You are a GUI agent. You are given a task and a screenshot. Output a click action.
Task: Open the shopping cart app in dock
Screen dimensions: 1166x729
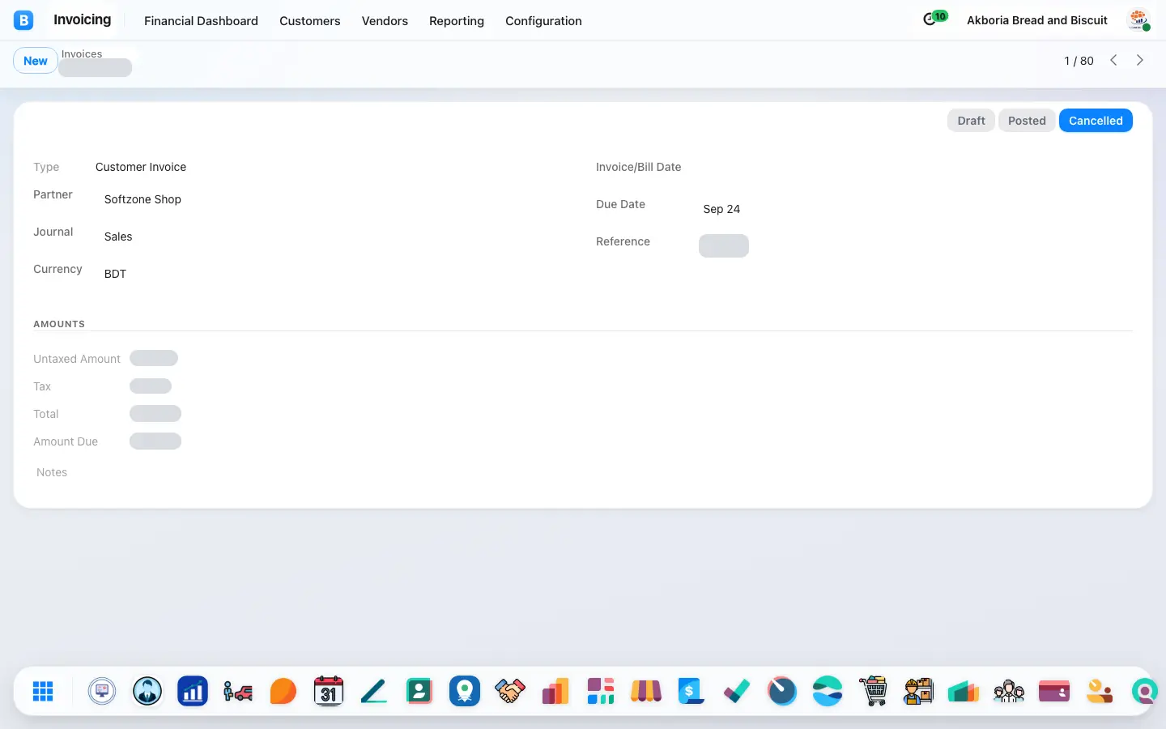click(873, 691)
